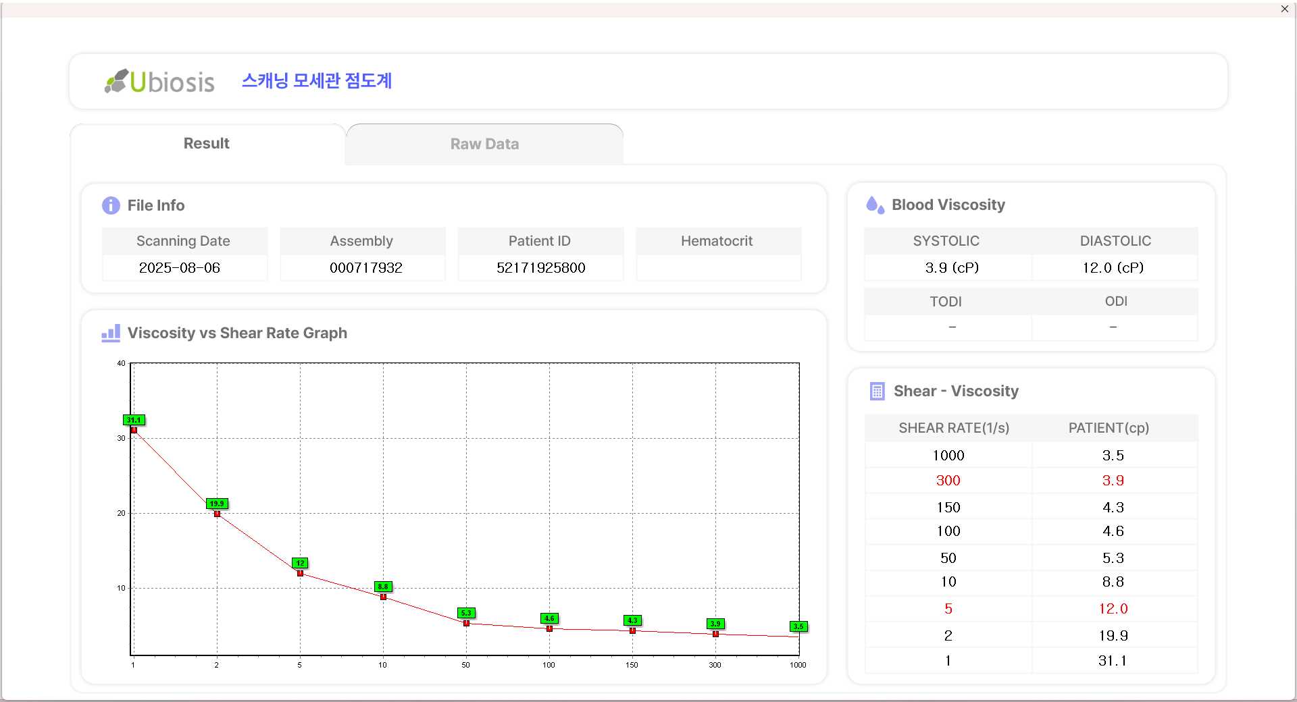The width and height of the screenshot is (1297, 702).
Task: Click the 19.9 data label on graph
Action: pyautogui.click(x=217, y=504)
